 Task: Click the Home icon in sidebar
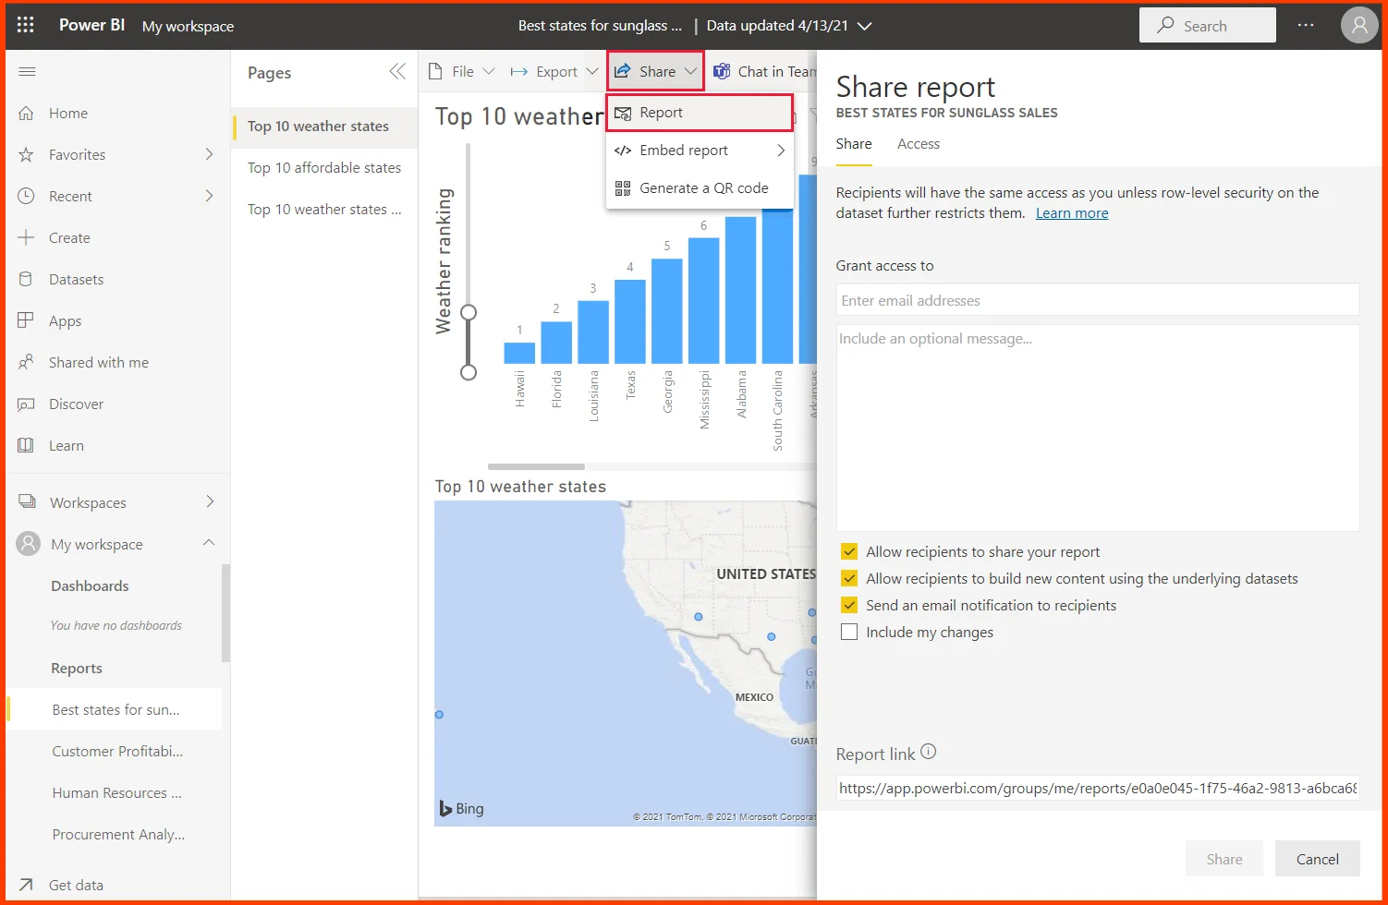[x=27, y=113]
